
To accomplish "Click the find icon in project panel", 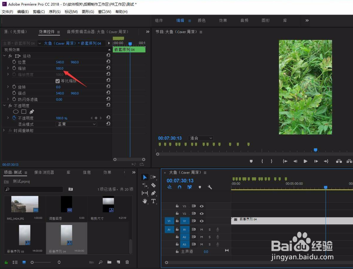I will (x=100, y=262).
